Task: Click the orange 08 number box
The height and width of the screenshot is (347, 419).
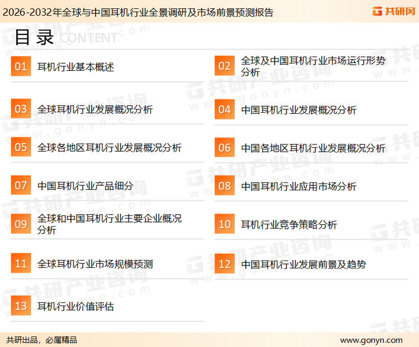Action: click(x=225, y=186)
